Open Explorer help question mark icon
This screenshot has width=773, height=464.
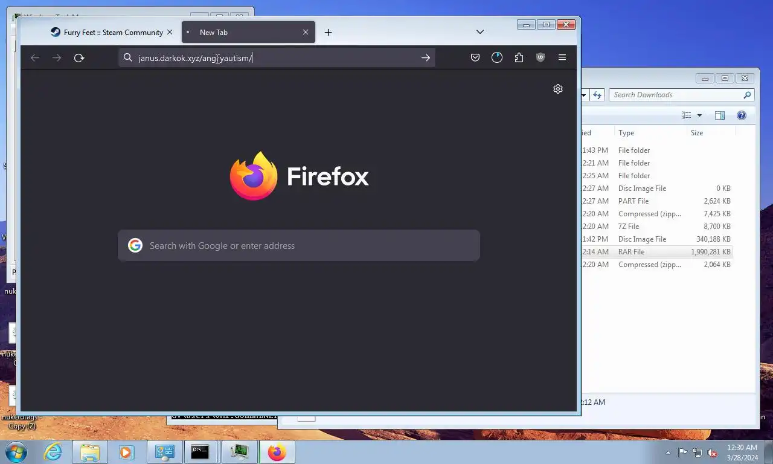pyautogui.click(x=742, y=115)
